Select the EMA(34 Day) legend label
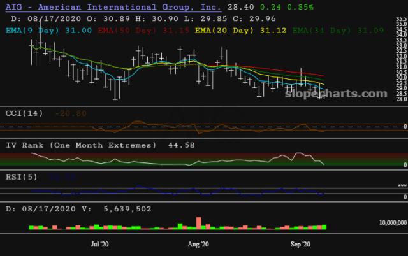 (314, 30)
